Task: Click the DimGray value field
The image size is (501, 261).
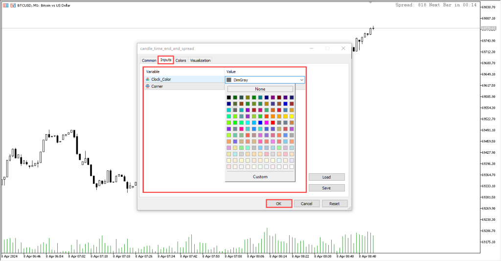Action: coord(265,80)
